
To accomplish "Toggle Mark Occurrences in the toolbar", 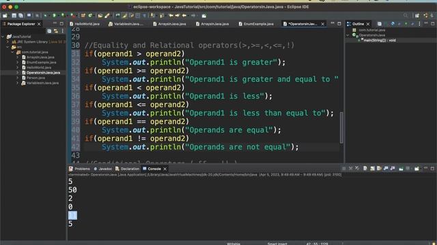I will click(124, 16).
